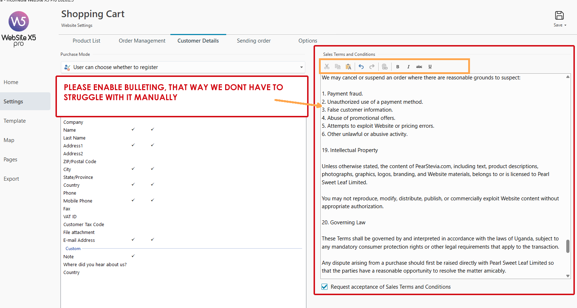Viewport: 577px width, 308px height.
Task: Toggle first checkmark in City row
Action: (133, 169)
